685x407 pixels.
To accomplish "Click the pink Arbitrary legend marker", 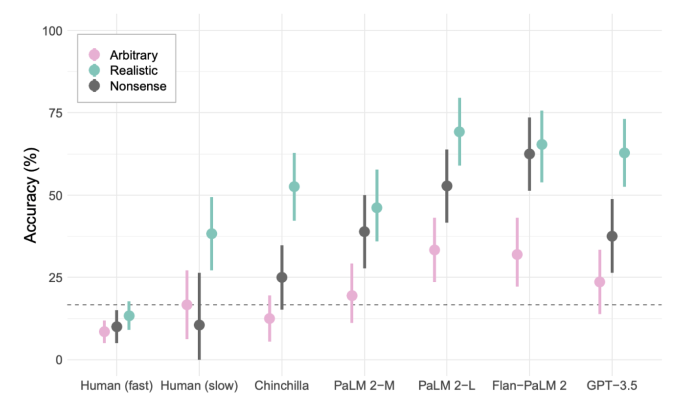I will point(94,54).
